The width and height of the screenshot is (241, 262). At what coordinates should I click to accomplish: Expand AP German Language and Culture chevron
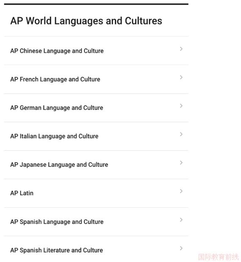coord(181,106)
